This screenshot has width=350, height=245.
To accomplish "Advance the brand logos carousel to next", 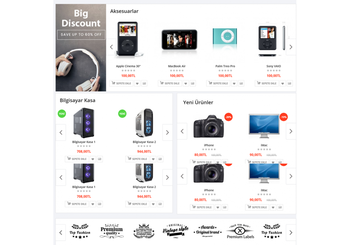I will tap(291, 232).
